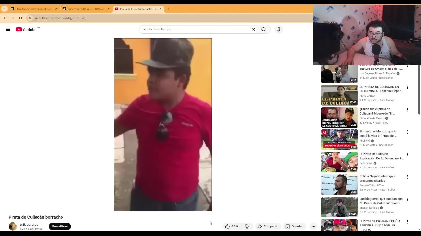Click the youtube.com address bar URL

point(60,18)
